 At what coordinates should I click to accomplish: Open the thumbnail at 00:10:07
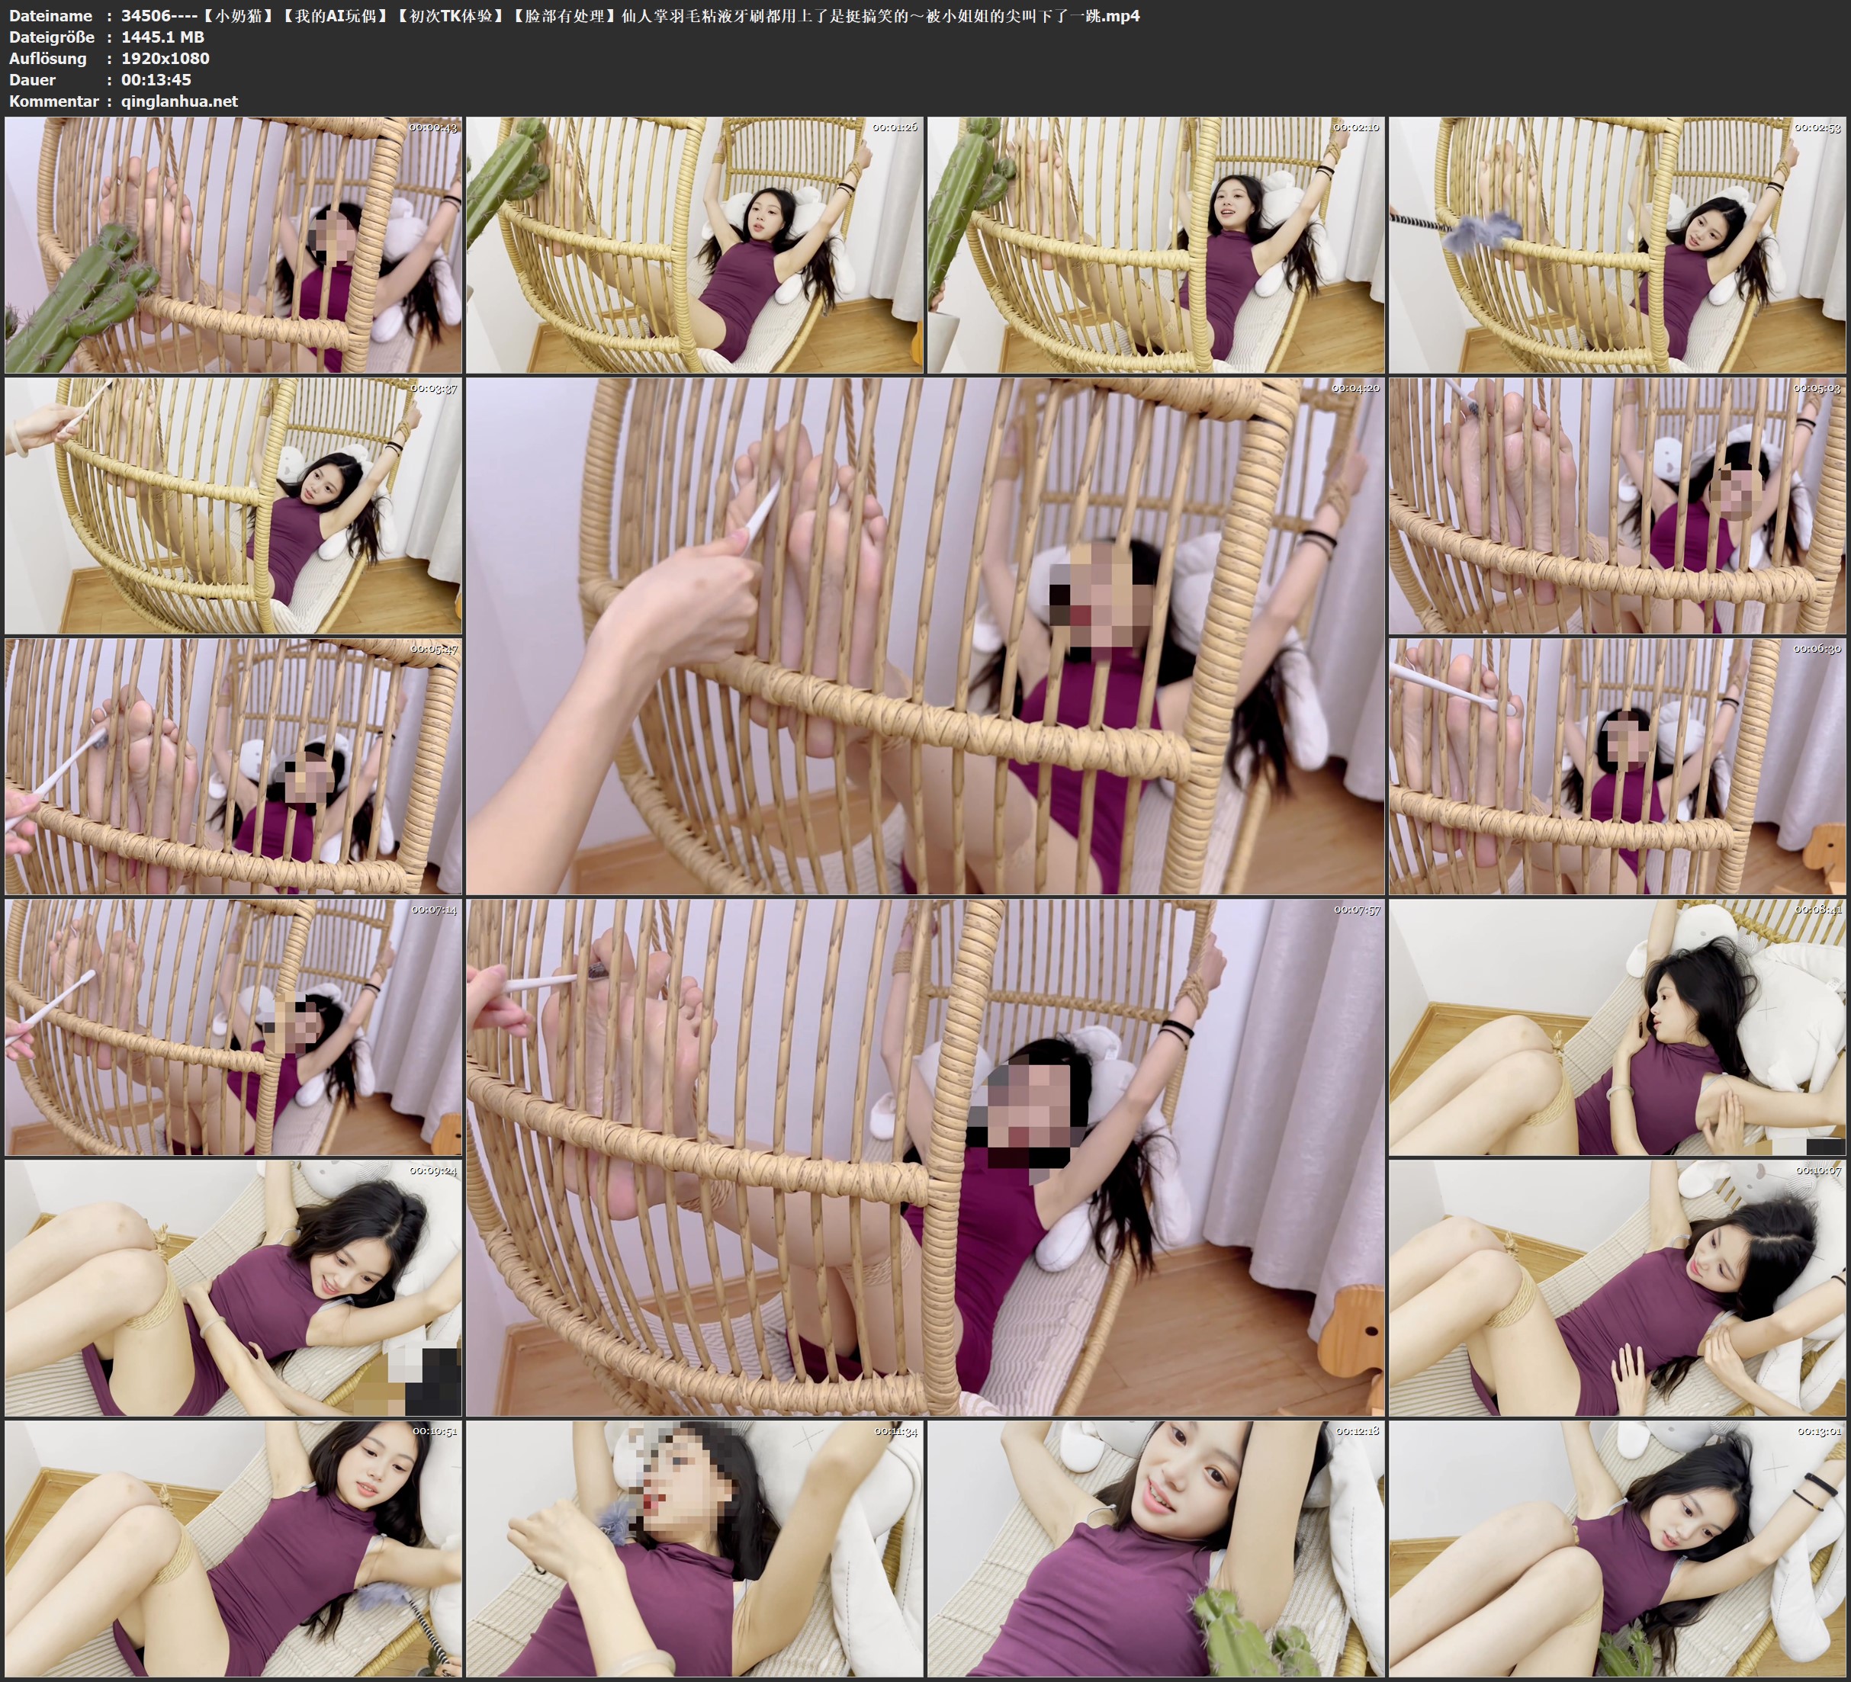point(1617,1287)
